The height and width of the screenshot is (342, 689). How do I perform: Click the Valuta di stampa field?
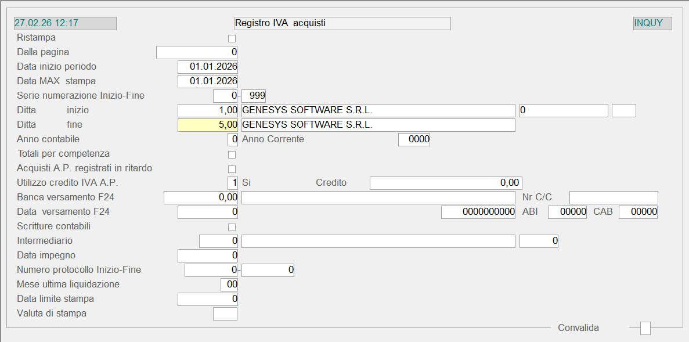coord(225,314)
